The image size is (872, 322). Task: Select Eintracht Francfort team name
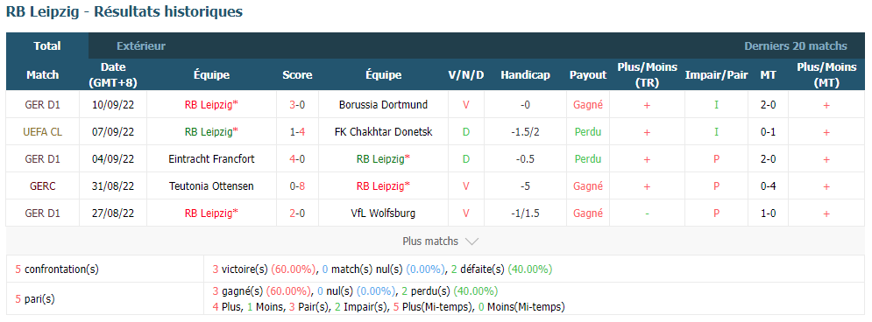[211, 158]
